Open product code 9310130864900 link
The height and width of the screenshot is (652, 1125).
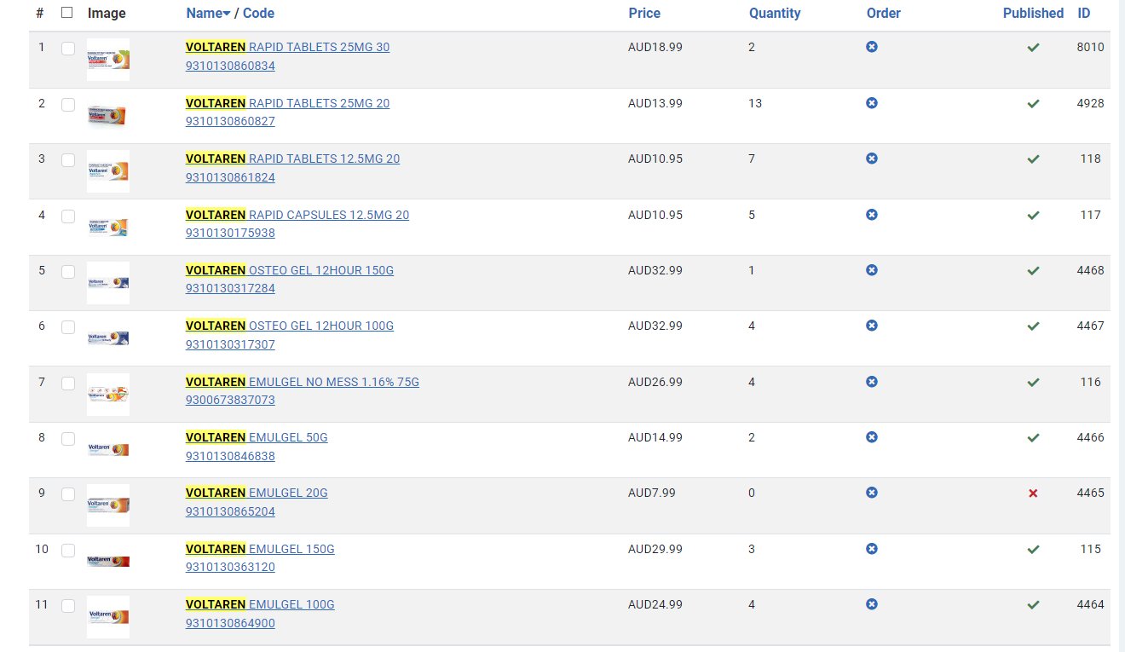click(230, 623)
